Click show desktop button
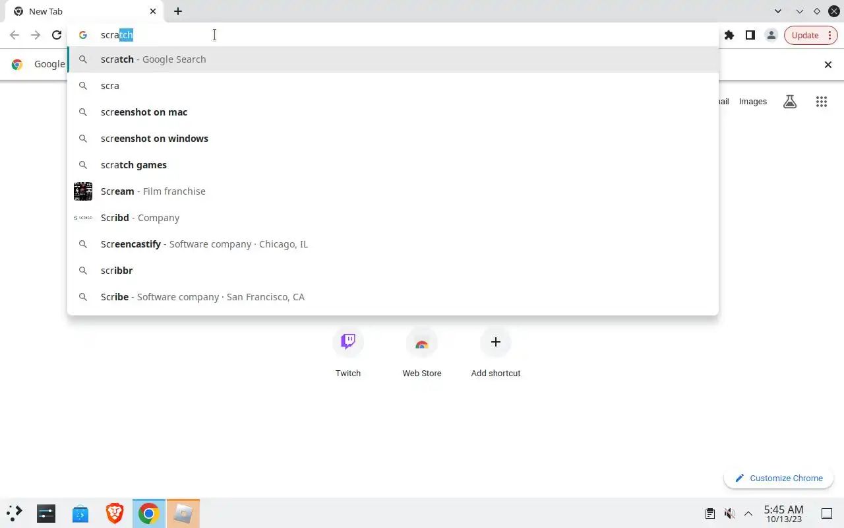Image resolution: width=844 pixels, height=528 pixels. click(827, 513)
